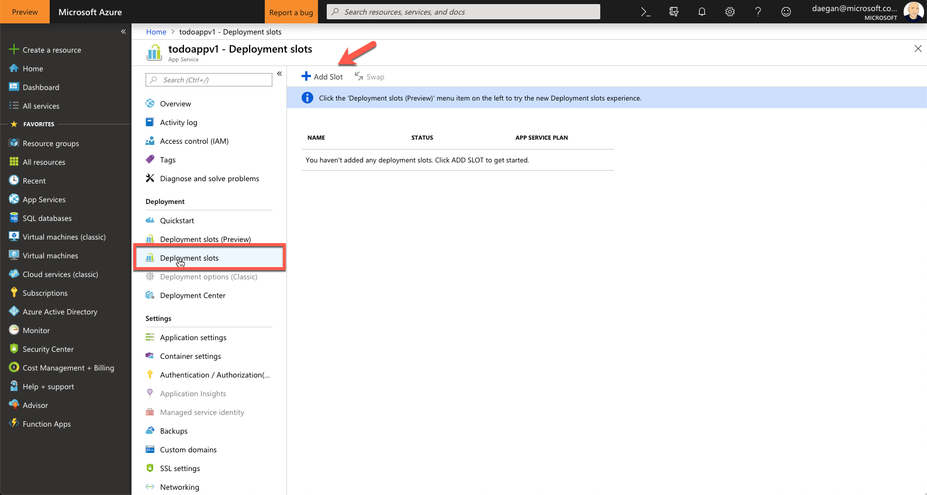Focus the global search resources box

click(464, 12)
